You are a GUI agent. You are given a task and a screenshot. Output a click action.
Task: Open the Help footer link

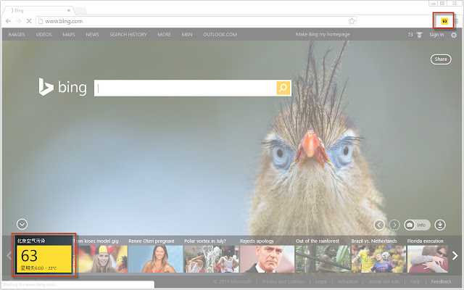[415, 282]
